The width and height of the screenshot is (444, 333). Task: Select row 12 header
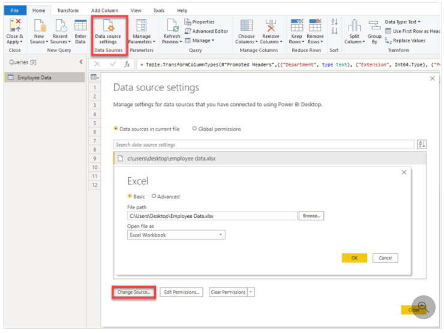point(95,185)
